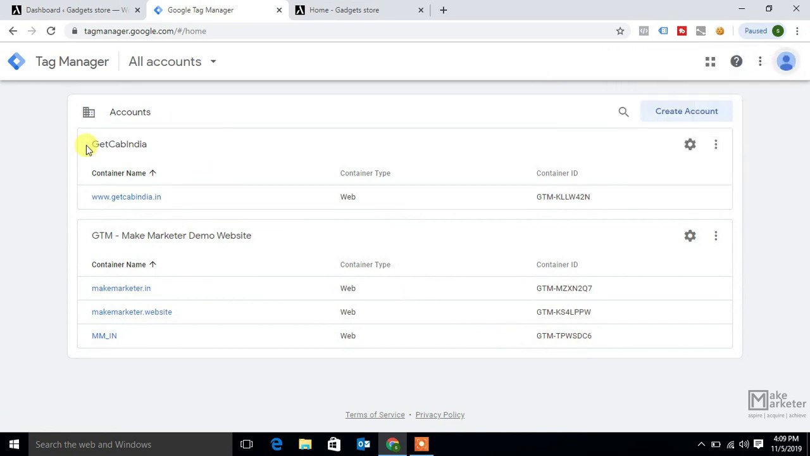
Task: Open makemarketer.in container
Action: [x=121, y=288]
